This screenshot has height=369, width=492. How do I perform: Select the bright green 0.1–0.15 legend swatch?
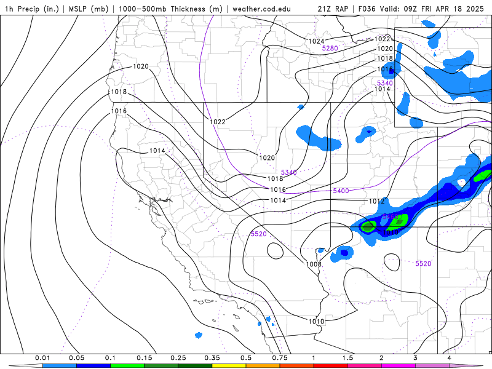click(127, 366)
